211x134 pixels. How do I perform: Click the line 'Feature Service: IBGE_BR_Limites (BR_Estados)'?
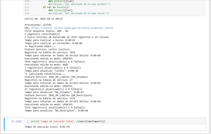[x=56, y=77]
